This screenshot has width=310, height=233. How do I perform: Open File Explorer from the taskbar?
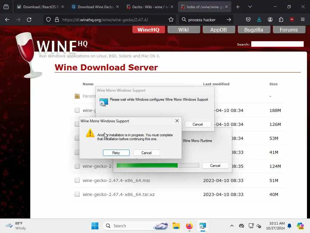(176, 226)
